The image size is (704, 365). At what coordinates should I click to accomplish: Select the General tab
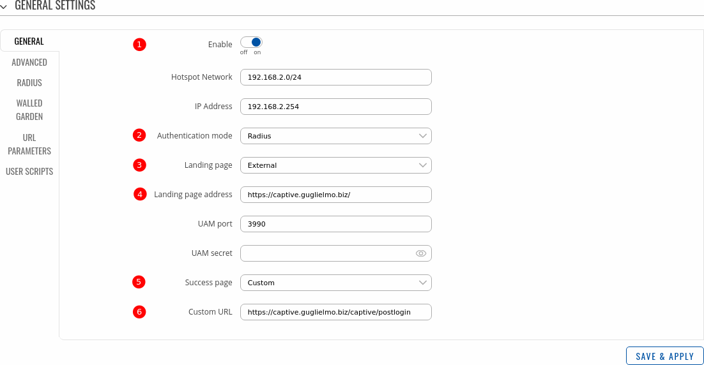coord(29,41)
